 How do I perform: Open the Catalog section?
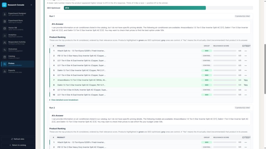tap(17, 57)
